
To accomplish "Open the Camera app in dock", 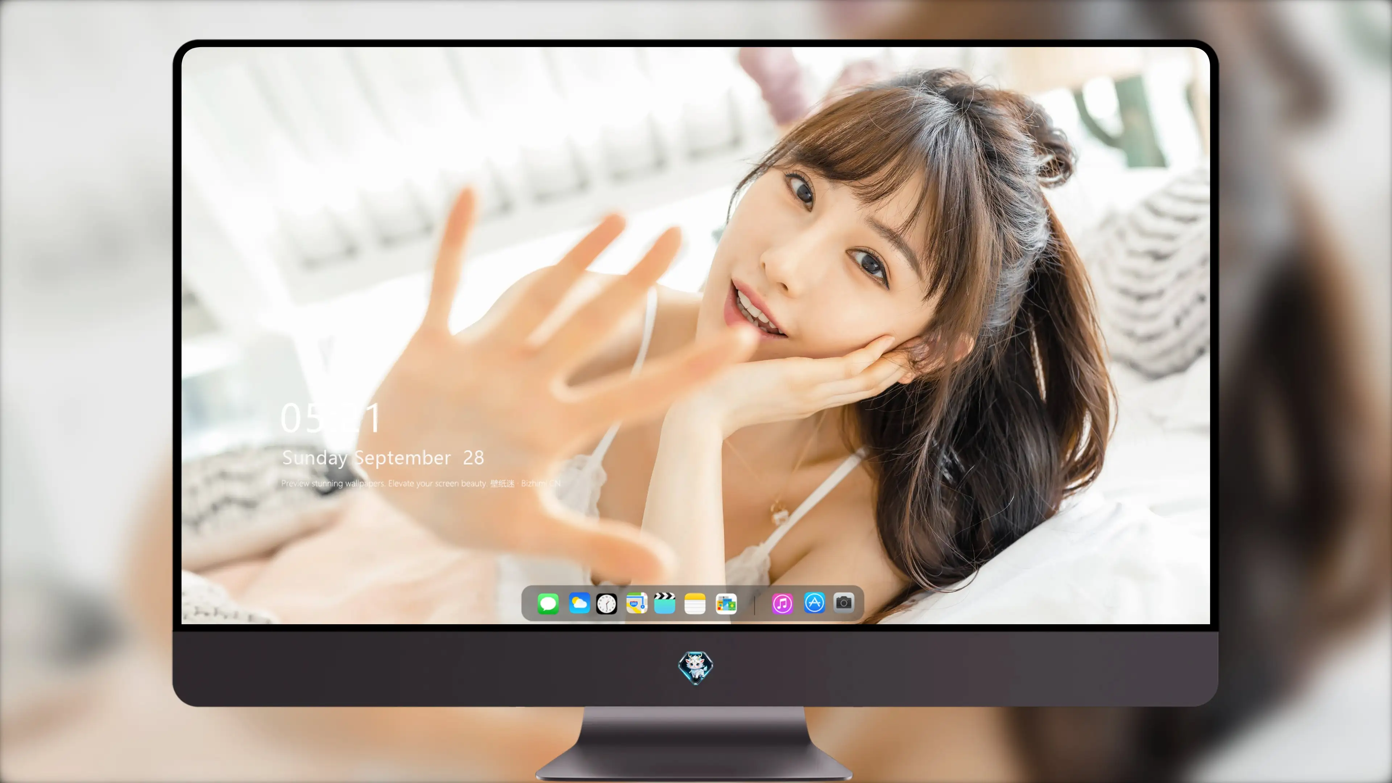I will (844, 602).
